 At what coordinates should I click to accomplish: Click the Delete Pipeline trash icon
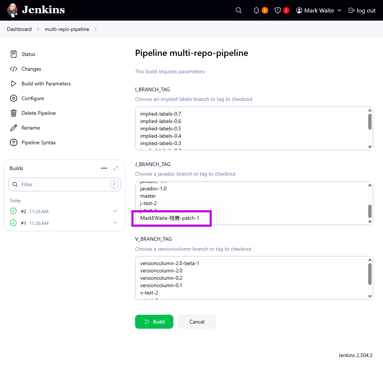(x=14, y=113)
